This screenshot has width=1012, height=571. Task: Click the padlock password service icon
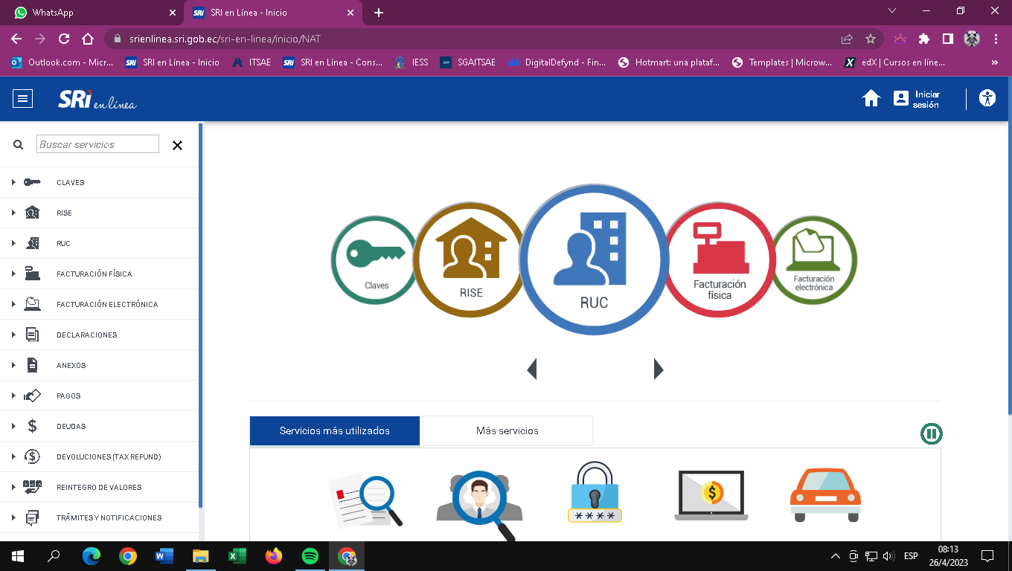point(594,493)
